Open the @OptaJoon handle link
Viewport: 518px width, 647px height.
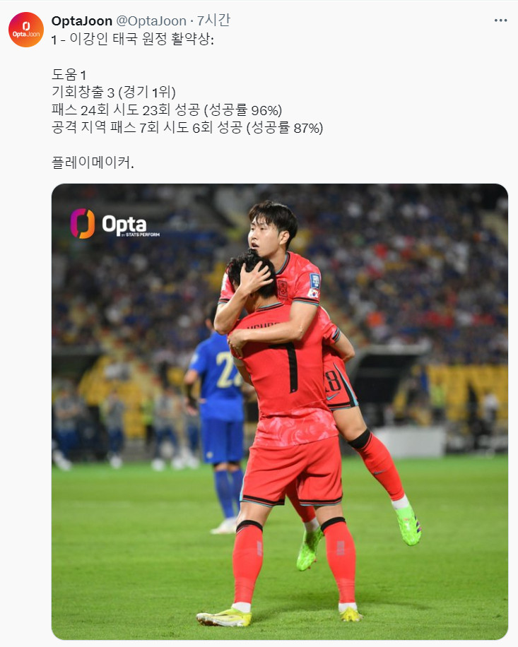click(151, 20)
